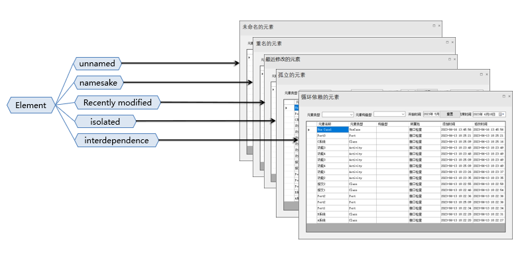
Task: Select the A系统 row in the table
Action: [x=406, y=220]
